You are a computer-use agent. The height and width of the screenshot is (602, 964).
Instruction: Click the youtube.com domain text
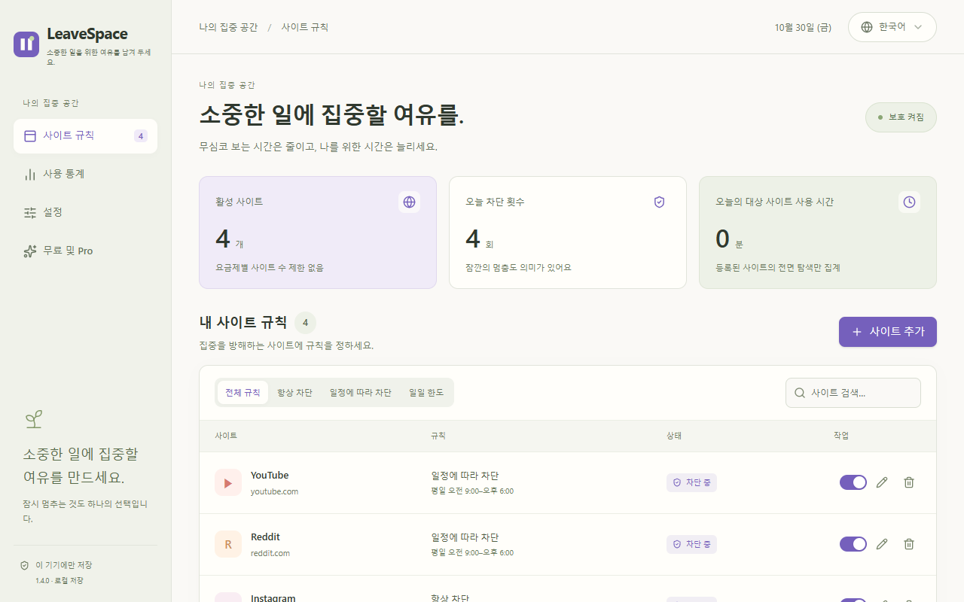pos(274,491)
